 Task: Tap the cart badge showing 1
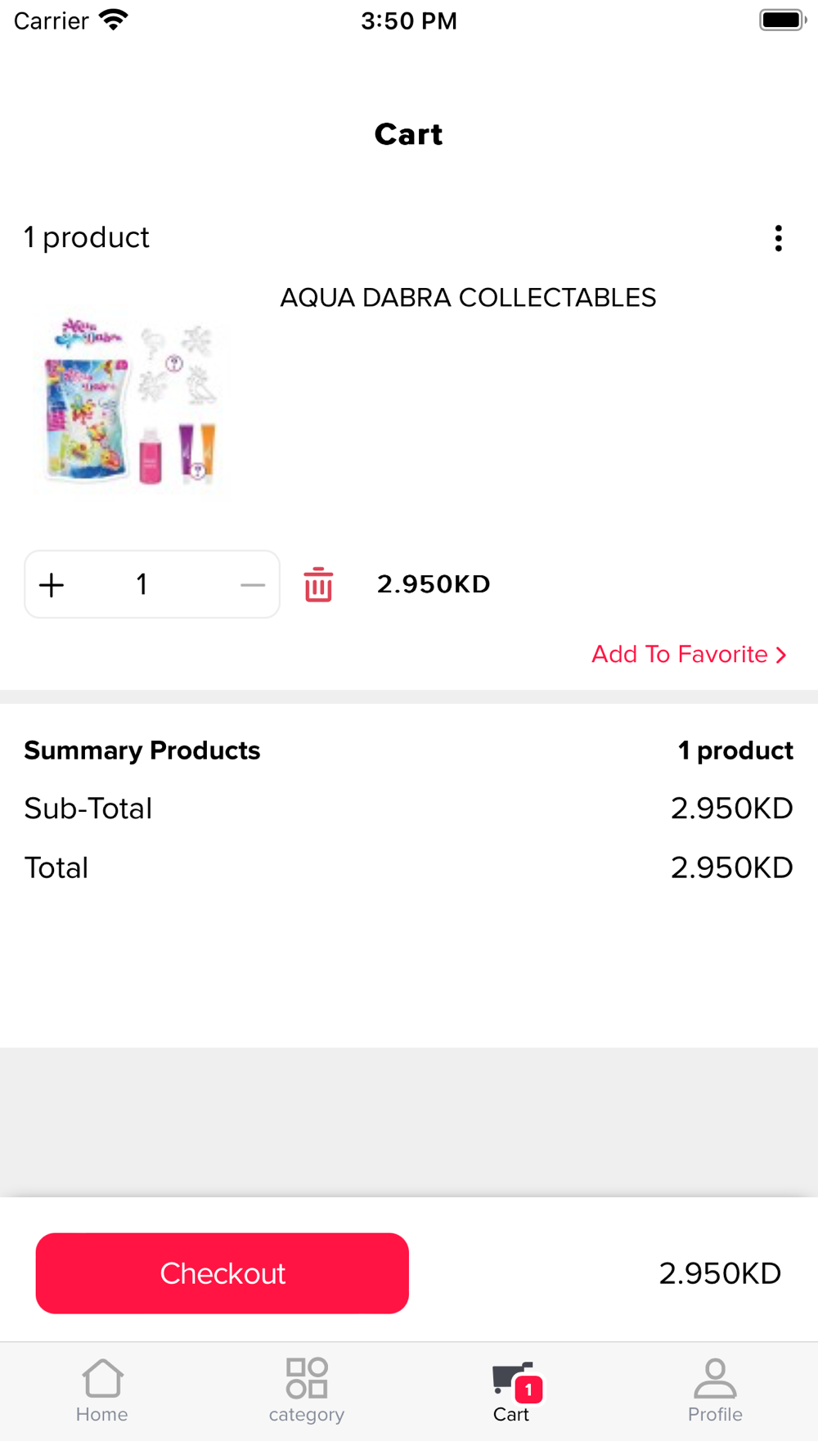coord(528,1389)
